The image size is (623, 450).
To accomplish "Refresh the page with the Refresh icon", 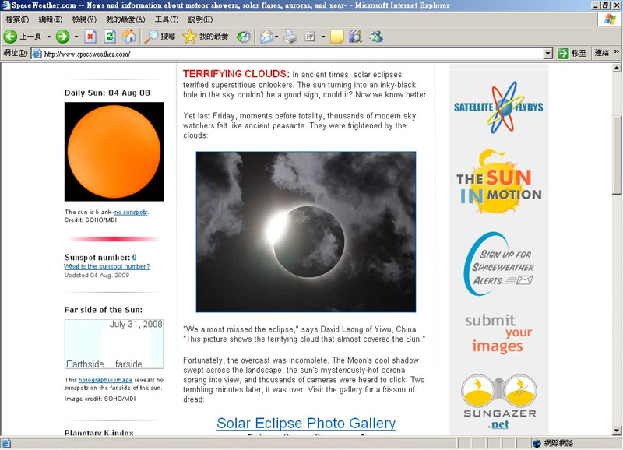I will 110,37.
